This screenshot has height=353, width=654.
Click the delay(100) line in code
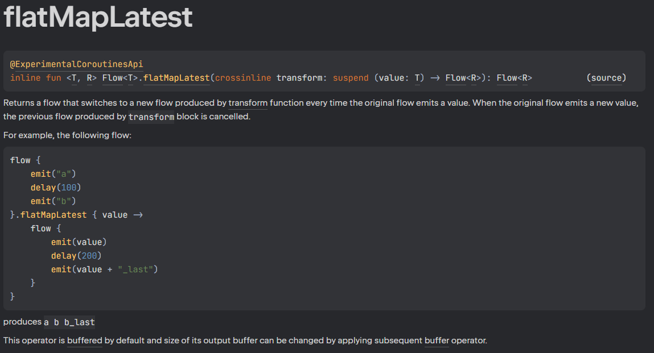pyautogui.click(x=55, y=188)
